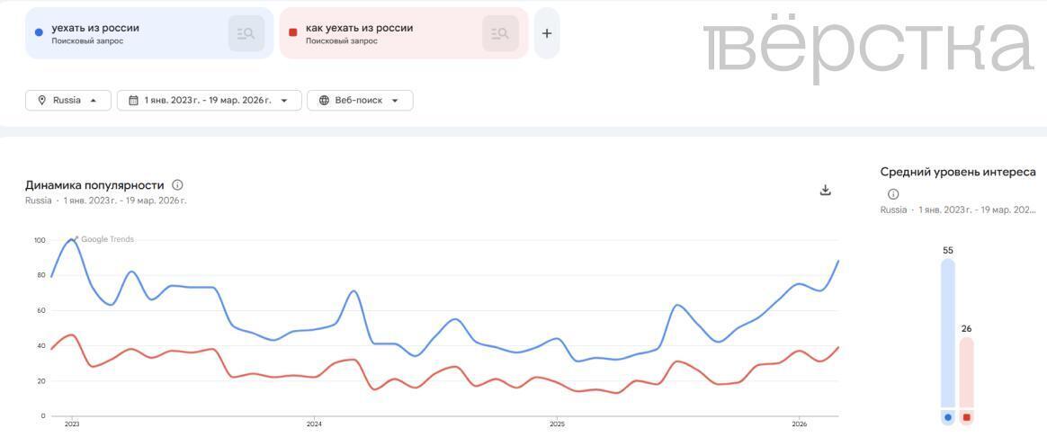Click the blue line peak at 100

tap(72, 239)
